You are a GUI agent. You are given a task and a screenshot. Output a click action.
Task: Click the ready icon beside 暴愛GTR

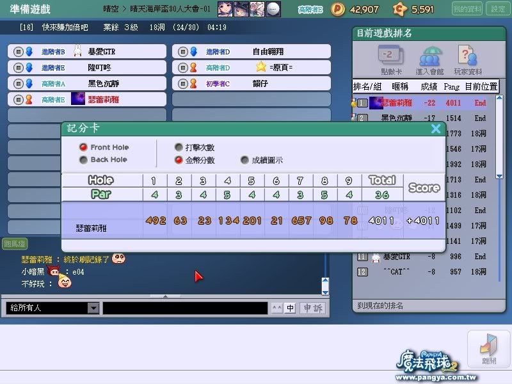pyautogui.click(x=19, y=52)
